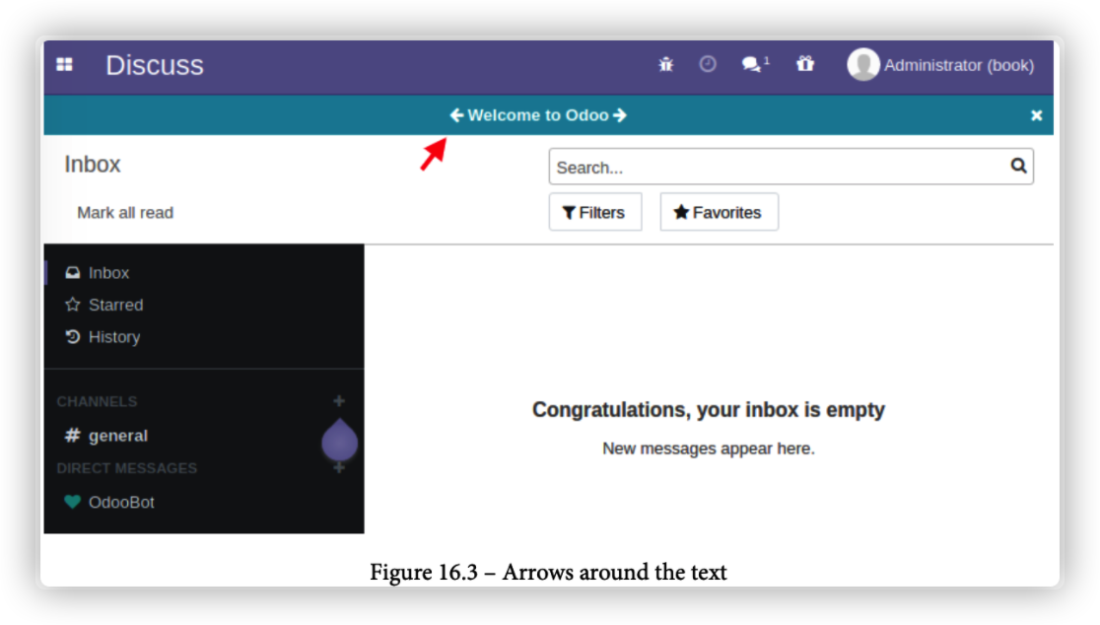Click left arrow beside Welcome to Odoo

456,115
